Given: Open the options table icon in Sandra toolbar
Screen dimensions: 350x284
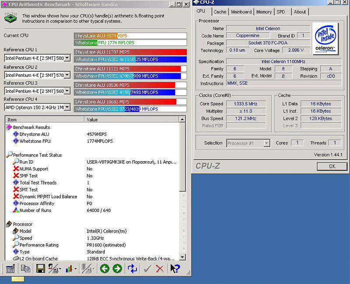Looking at the screenshot, I should point(10,269).
